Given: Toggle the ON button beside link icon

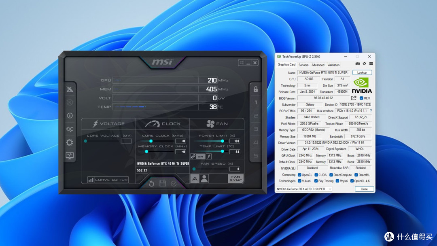Looking at the screenshot, I should pos(200,156).
